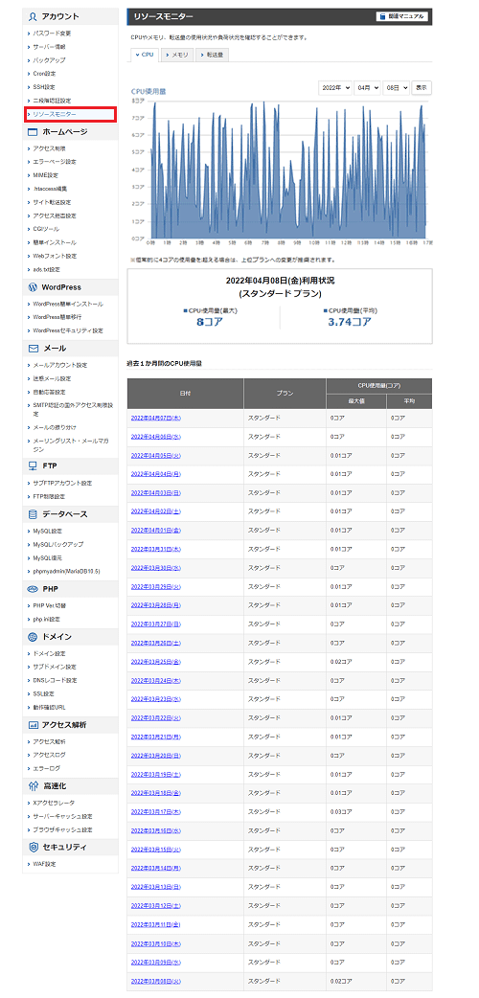Open the 2022年 year dropdown
Image resolution: width=479 pixels, height=998 pixels.
pos(335,88)
